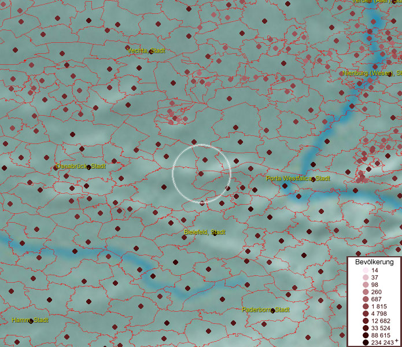This screenshot has height=347, width=402.
Task: Pick the swatch beside 1 815
Action: (x=366, y=307)
